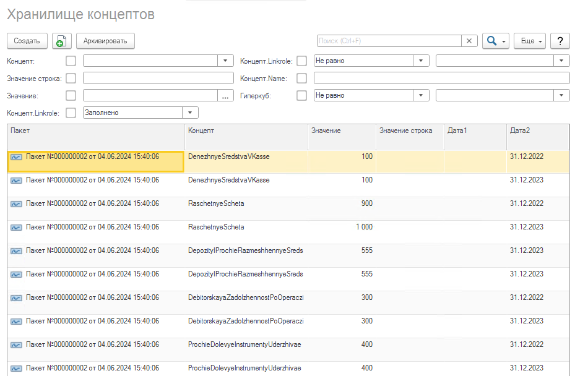This screenshot has width=575, height=376.
Task: Click the Создать button
Action: pyautogui.click(x=27, y=41)
